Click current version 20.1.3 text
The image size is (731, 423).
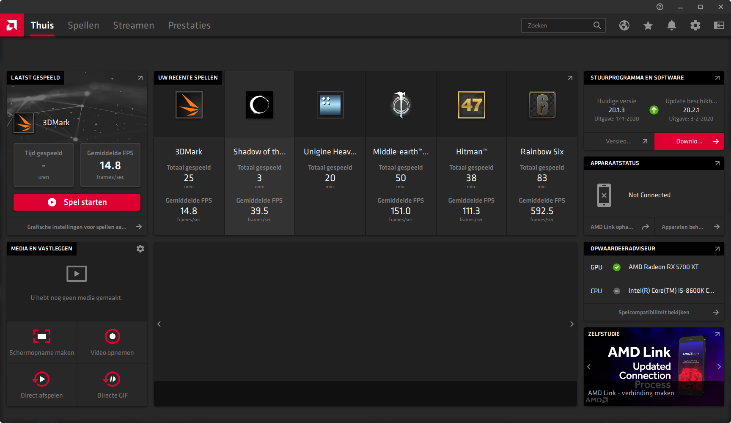617,110
